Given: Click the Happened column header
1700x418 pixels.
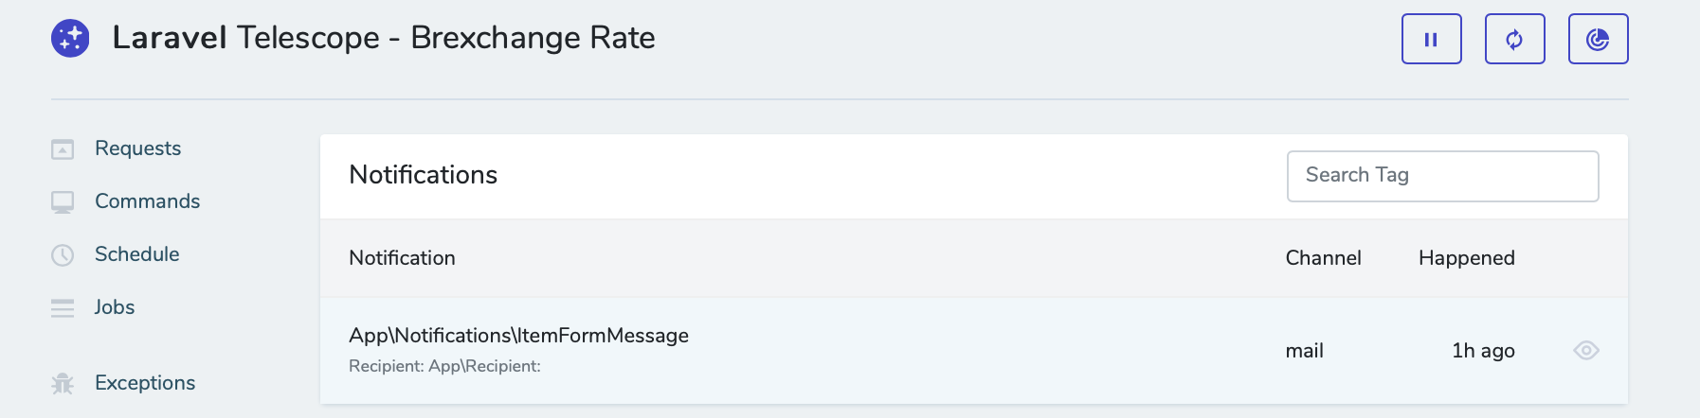Looking at the screenshot, I should (1466, 258).
